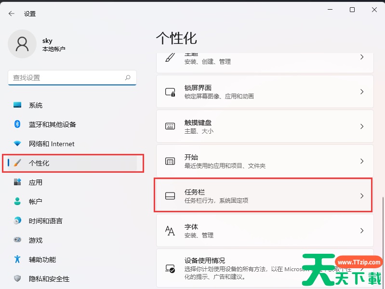This screenshot has width=385, height=289.
Task: Click the 游戏 gamepad icon
Action: pyautogui.click(x=17, y=240)
